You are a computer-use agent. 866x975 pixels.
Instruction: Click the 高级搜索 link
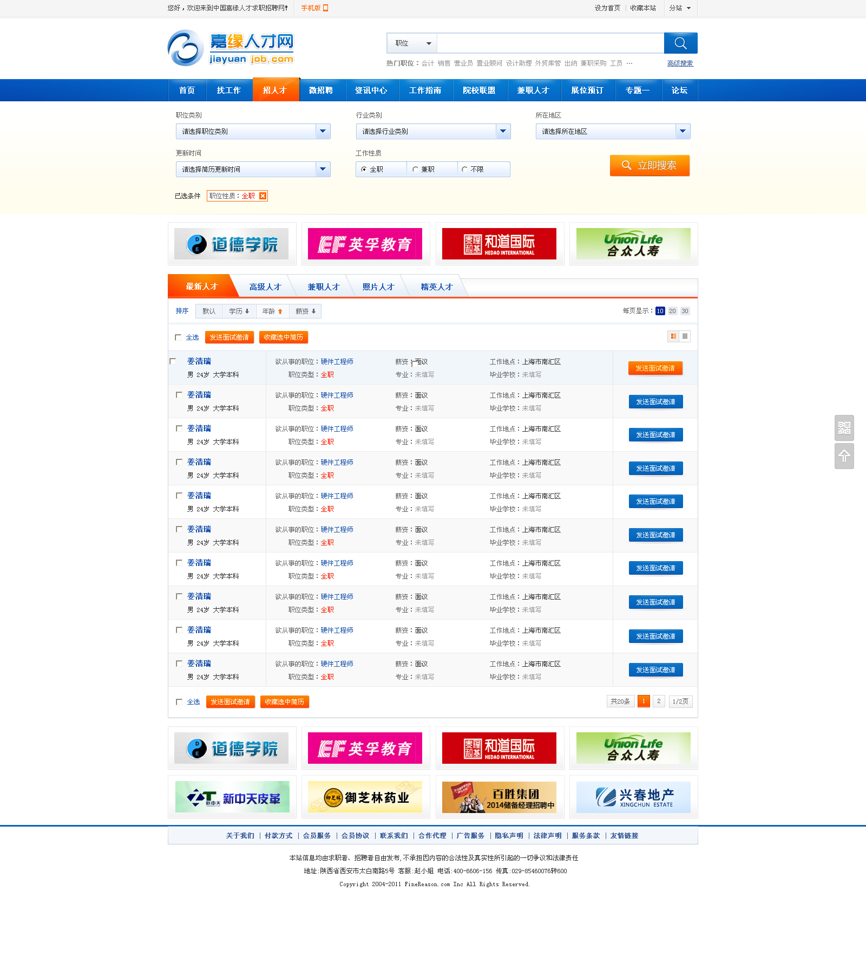pyautogui.click(x=680, y=63)
